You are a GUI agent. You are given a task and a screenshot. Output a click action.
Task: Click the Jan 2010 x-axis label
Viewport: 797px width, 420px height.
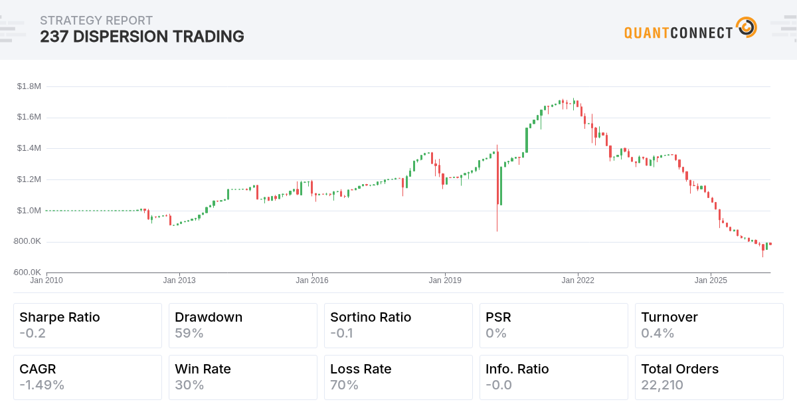[x=46, y=280]
